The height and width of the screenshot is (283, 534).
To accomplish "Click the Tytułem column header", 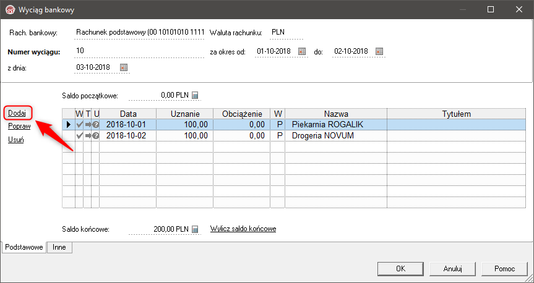I will coord(457,114).
